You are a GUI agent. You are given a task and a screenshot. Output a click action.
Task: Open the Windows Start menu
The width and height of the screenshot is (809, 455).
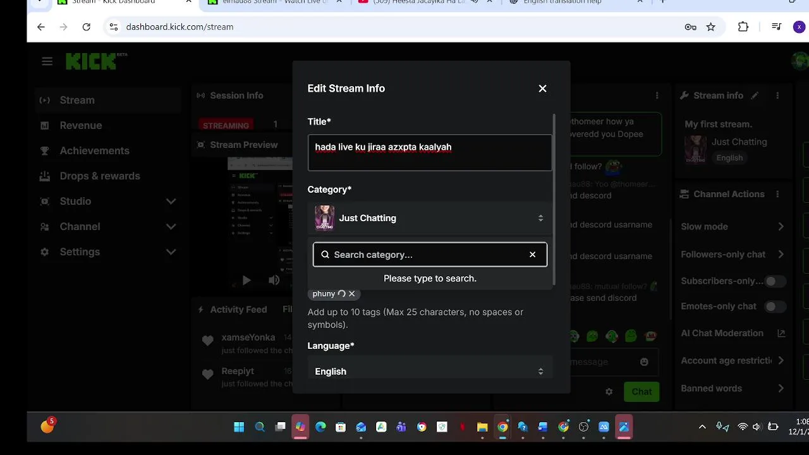tap(239, 427)
